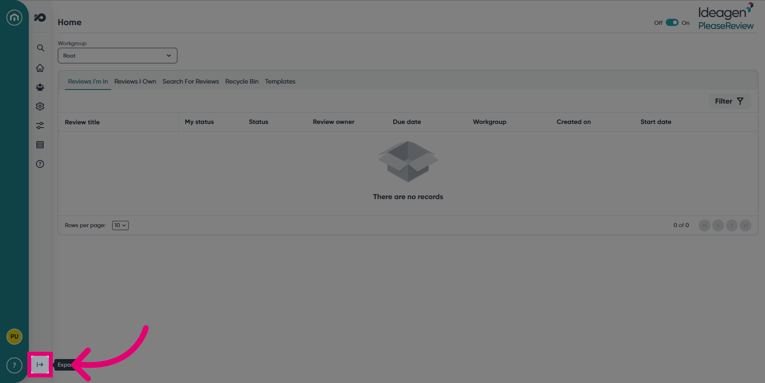
Task: Click the Ideagen PleaseReview logo
Action: [x=726, y=17]
